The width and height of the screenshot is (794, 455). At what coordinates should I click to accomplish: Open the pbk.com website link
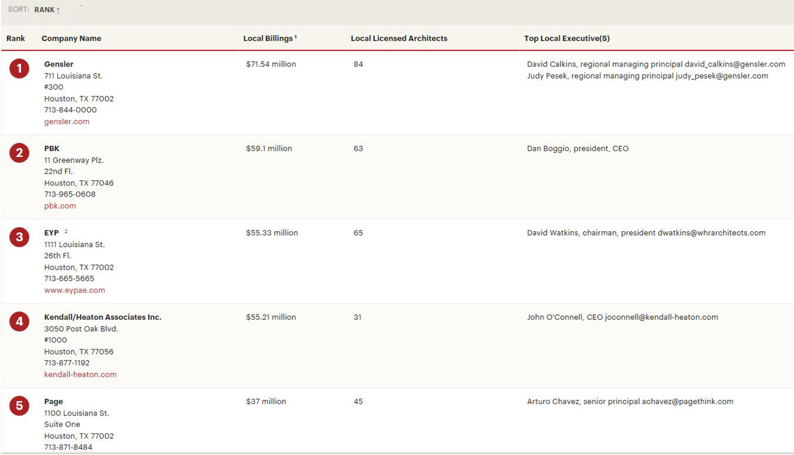pos(60,206)
